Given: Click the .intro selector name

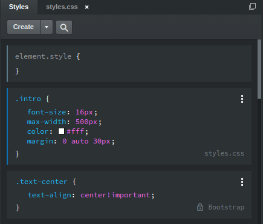Looking at the screenshot, I should [28, 99].
